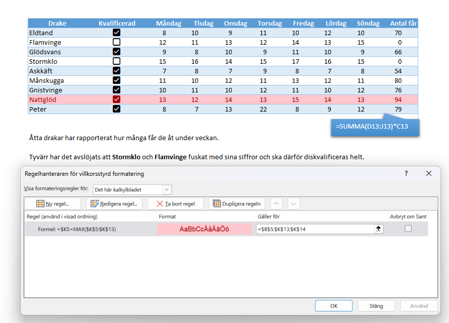The height and width of the screenshot is (323, 449).
Task: Select the Antal får value 94
Action: tap(398, 99)
